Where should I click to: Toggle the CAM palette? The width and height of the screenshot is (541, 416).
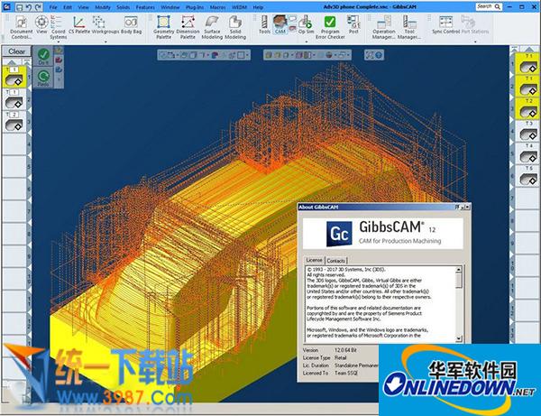(x=280, y=25)
